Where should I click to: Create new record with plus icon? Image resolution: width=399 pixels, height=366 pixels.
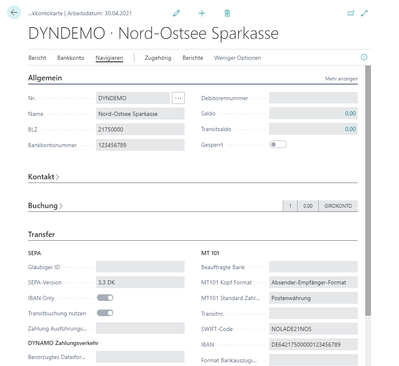click(x=202, y=13)
